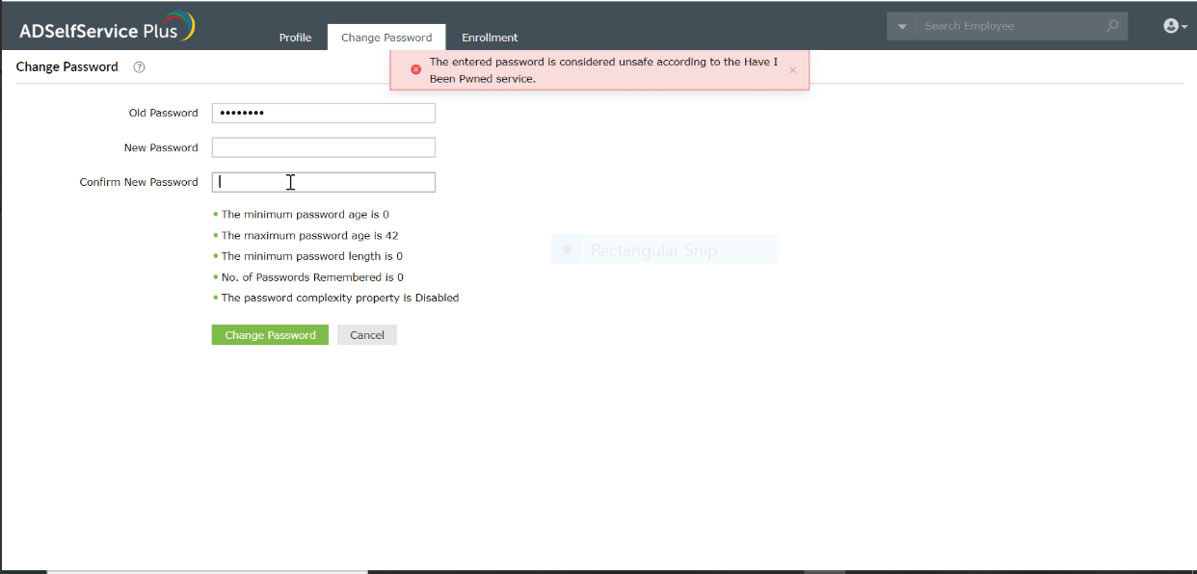Click the green bullet beside password complexity rule
Viewport: 1197px width, 574px height.
[216, 298]
